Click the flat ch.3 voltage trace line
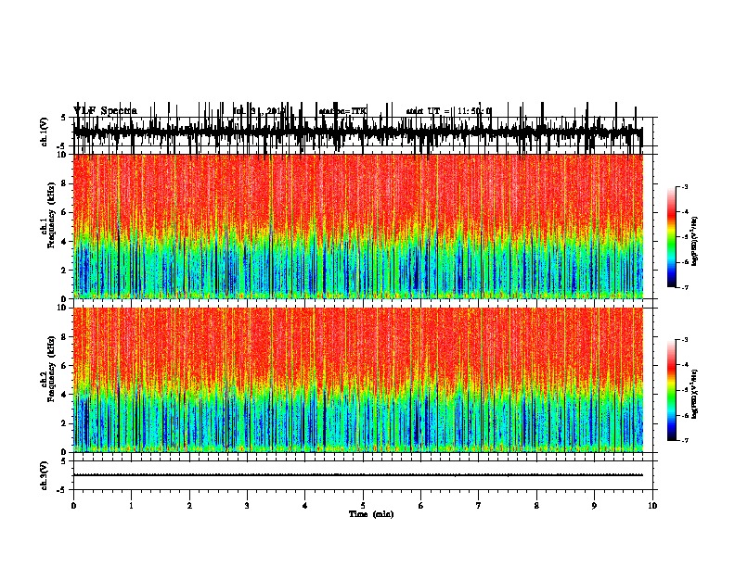The width and height of the screenshot is (735, 567). (357, 475)
